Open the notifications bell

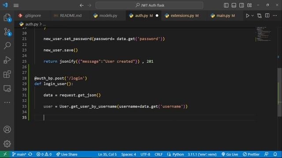coord(275,154)
